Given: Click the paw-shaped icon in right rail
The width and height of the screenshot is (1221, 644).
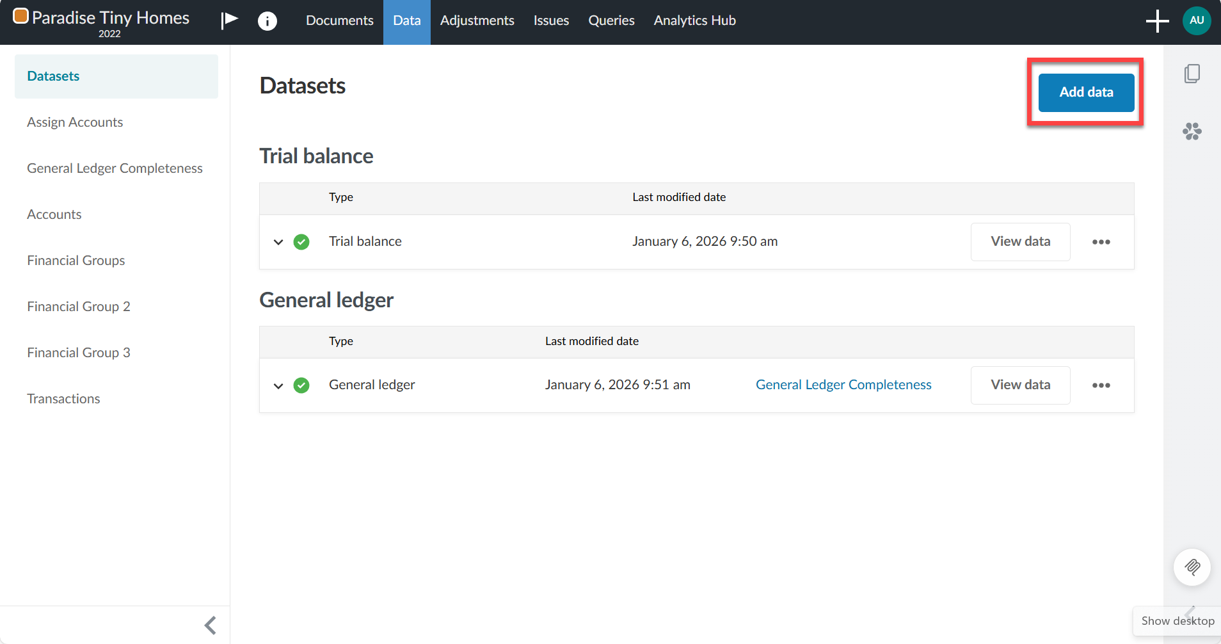Looking at the screenshot, I should 1192,131.
